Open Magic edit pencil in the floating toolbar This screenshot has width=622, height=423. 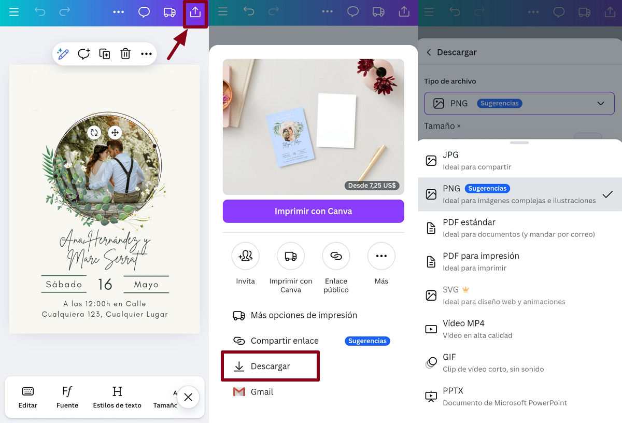(63, 54)
